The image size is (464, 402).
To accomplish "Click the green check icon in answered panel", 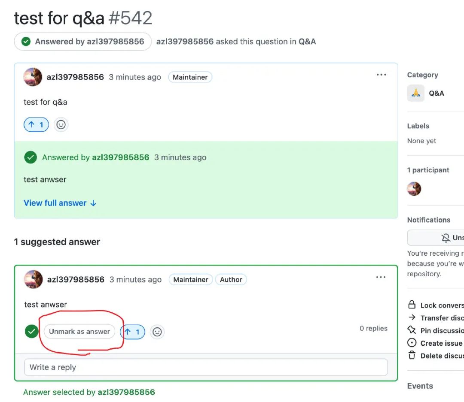I will point(31,157).
